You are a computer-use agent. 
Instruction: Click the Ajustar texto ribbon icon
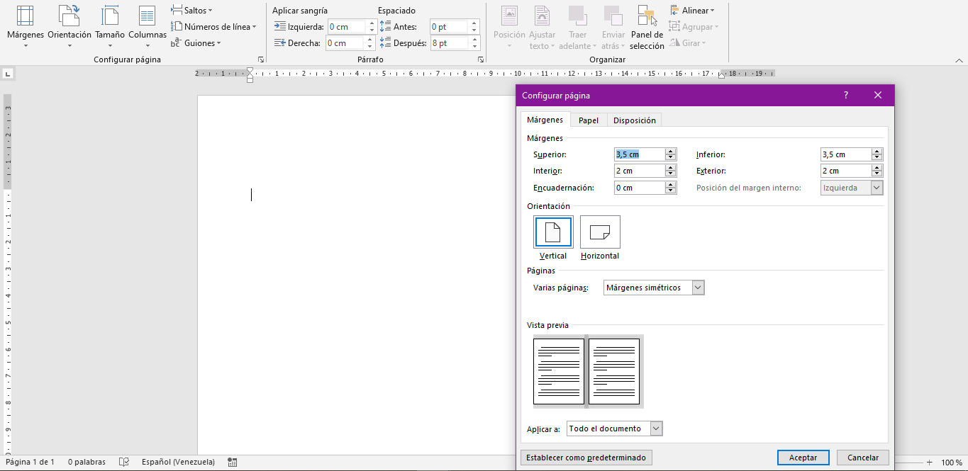[543, 27]
